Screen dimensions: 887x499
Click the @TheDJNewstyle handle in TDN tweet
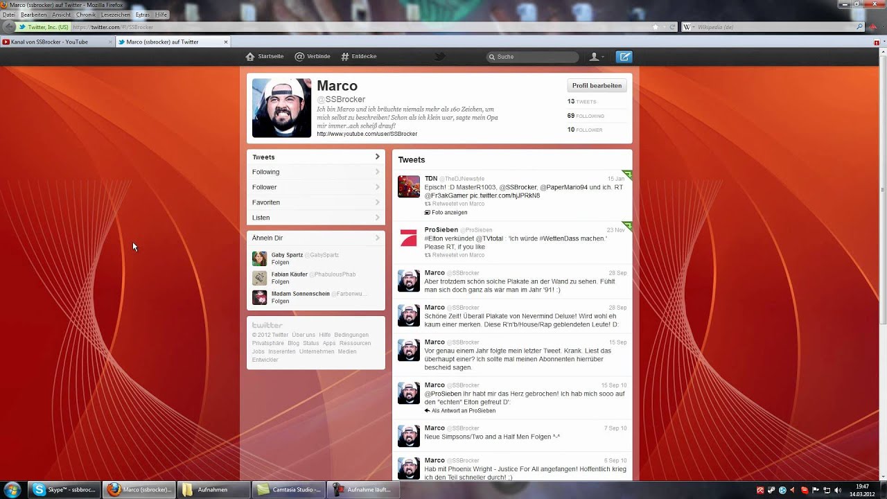pyautogui.click(x=462, y=179)
